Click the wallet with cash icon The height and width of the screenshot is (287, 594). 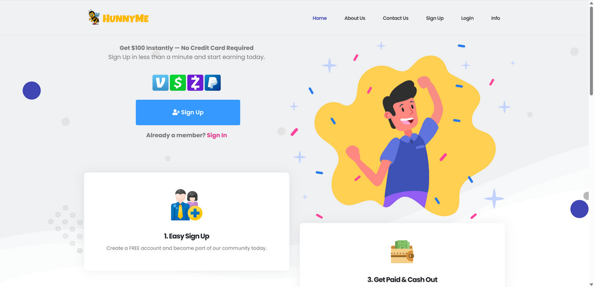(x=402, y=252)
